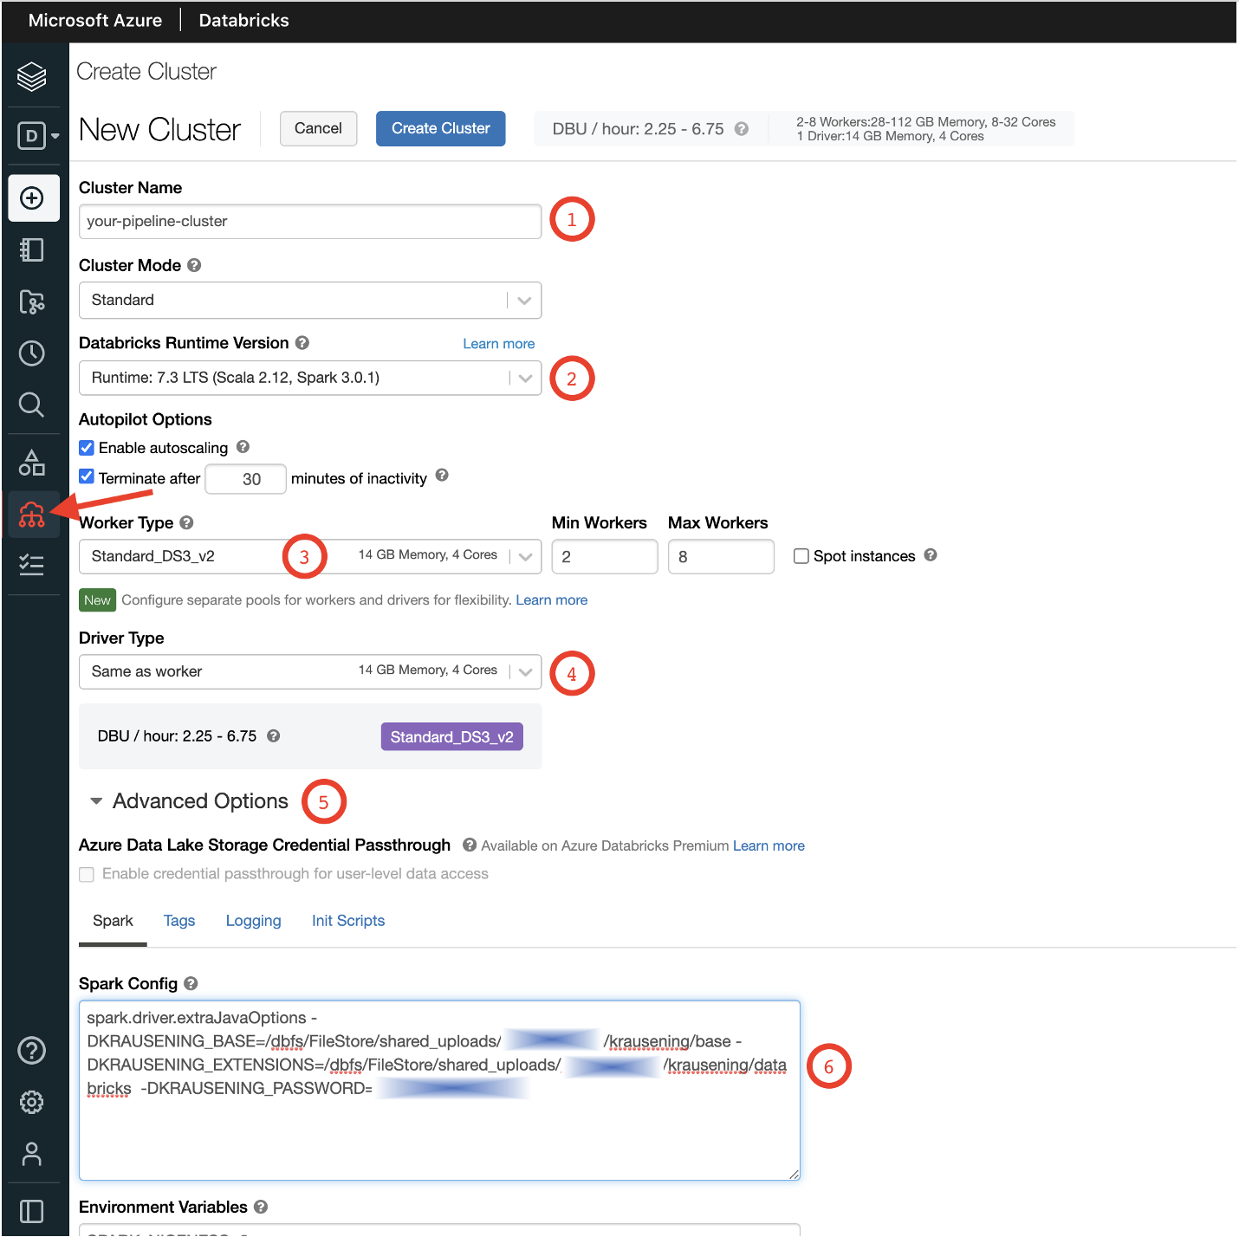Collapse the sidebar with bottom panel icon
The image size is (1239, 1237).
click(x=32, y=1210)
